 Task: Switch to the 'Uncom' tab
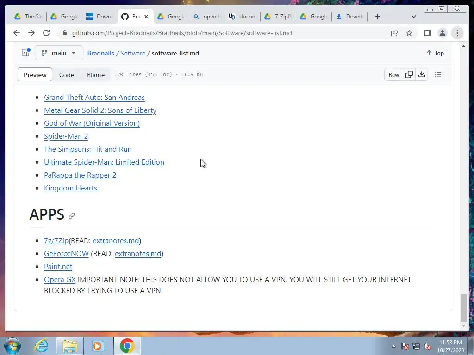click(242, 17)
